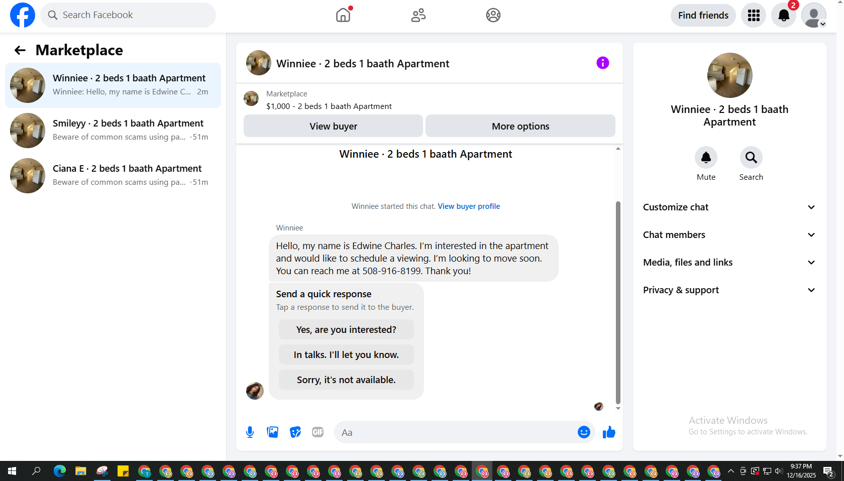
Task: Open the Winniee conversation in the list
Action: [113, 85]
